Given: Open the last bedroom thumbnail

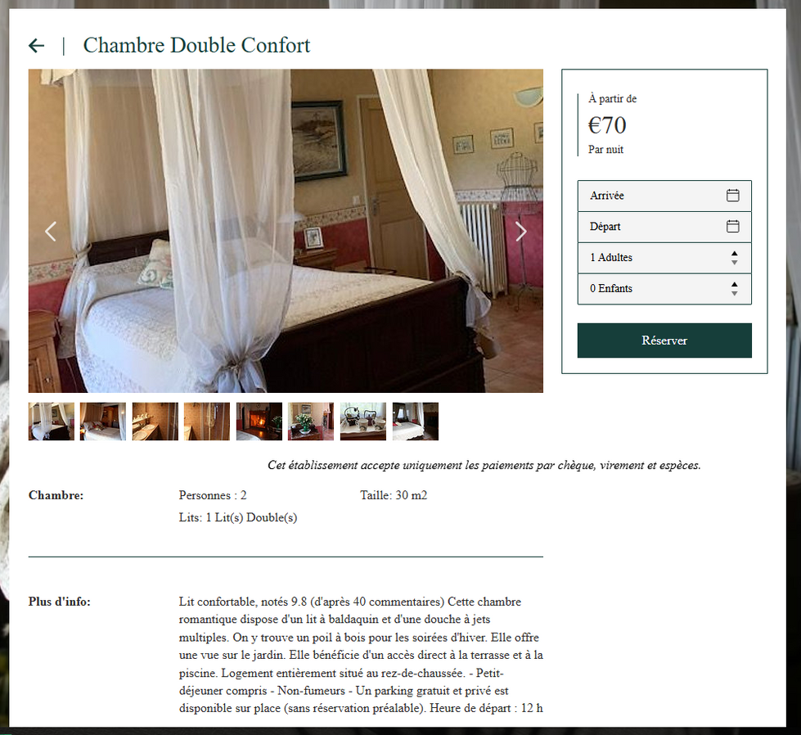Looking at the screenshot, I should coord(416,422).
